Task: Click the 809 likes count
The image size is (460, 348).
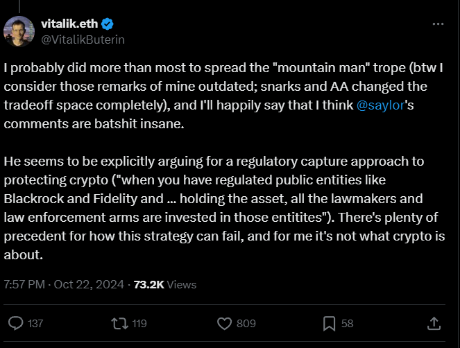Action: point(245,323)
